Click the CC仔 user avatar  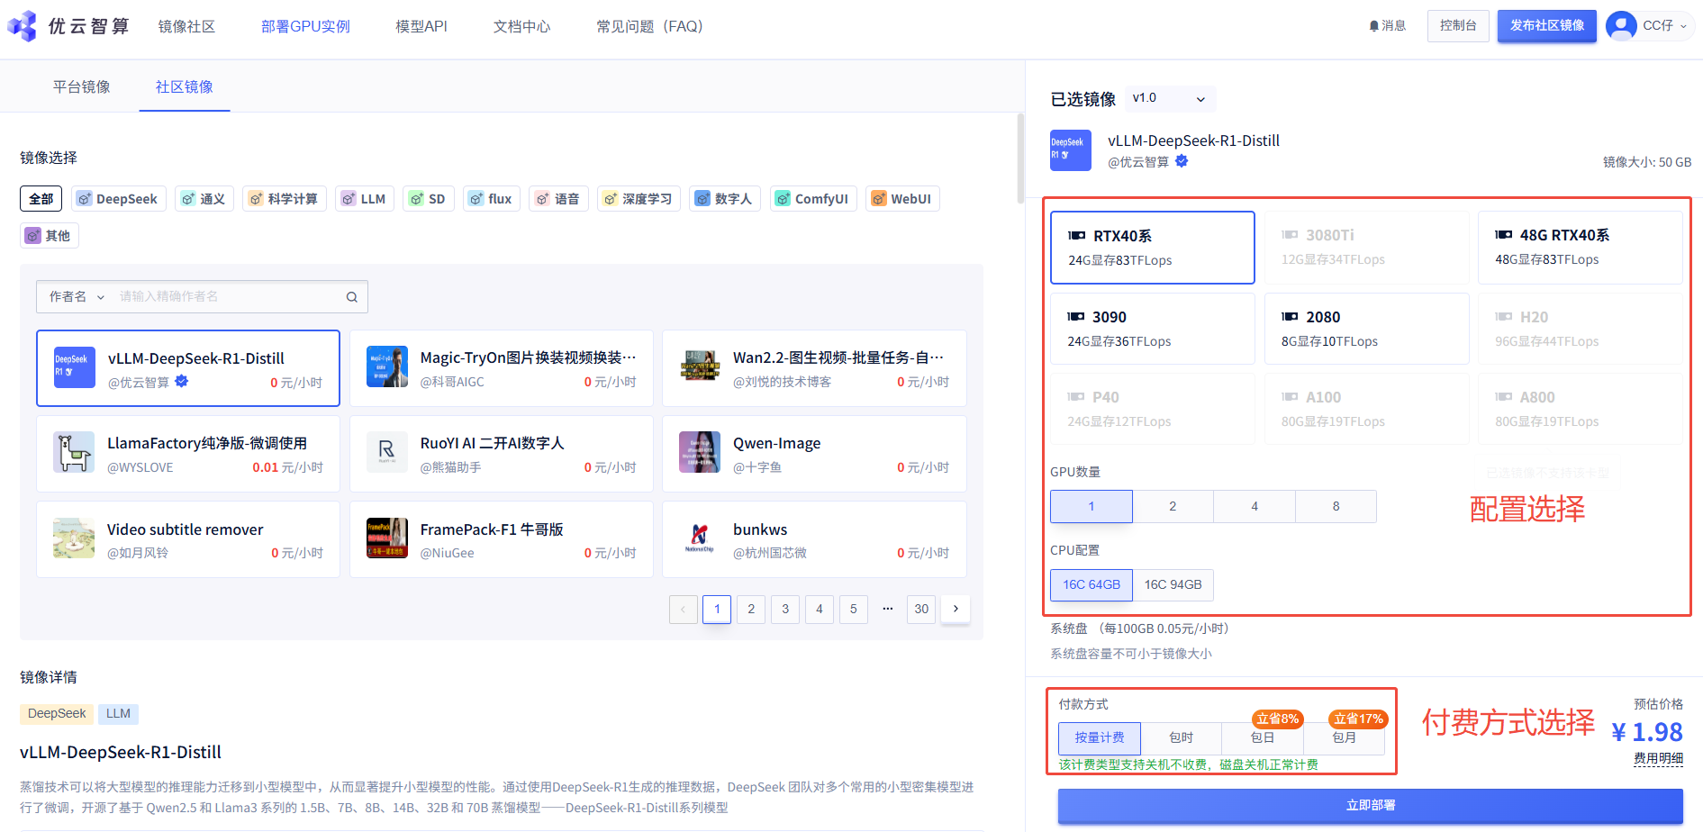coord(1621,26)
